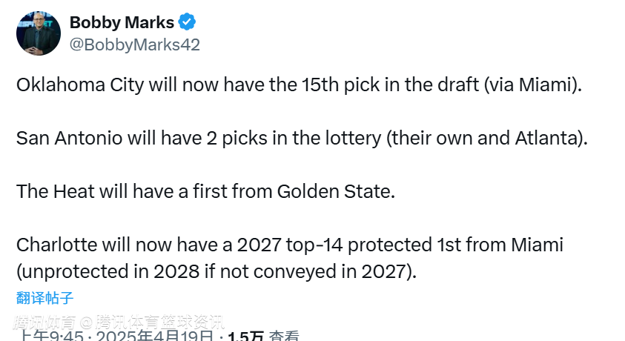
Task: Click Bobby Marks' profile avatar
Action: point(39,33)
